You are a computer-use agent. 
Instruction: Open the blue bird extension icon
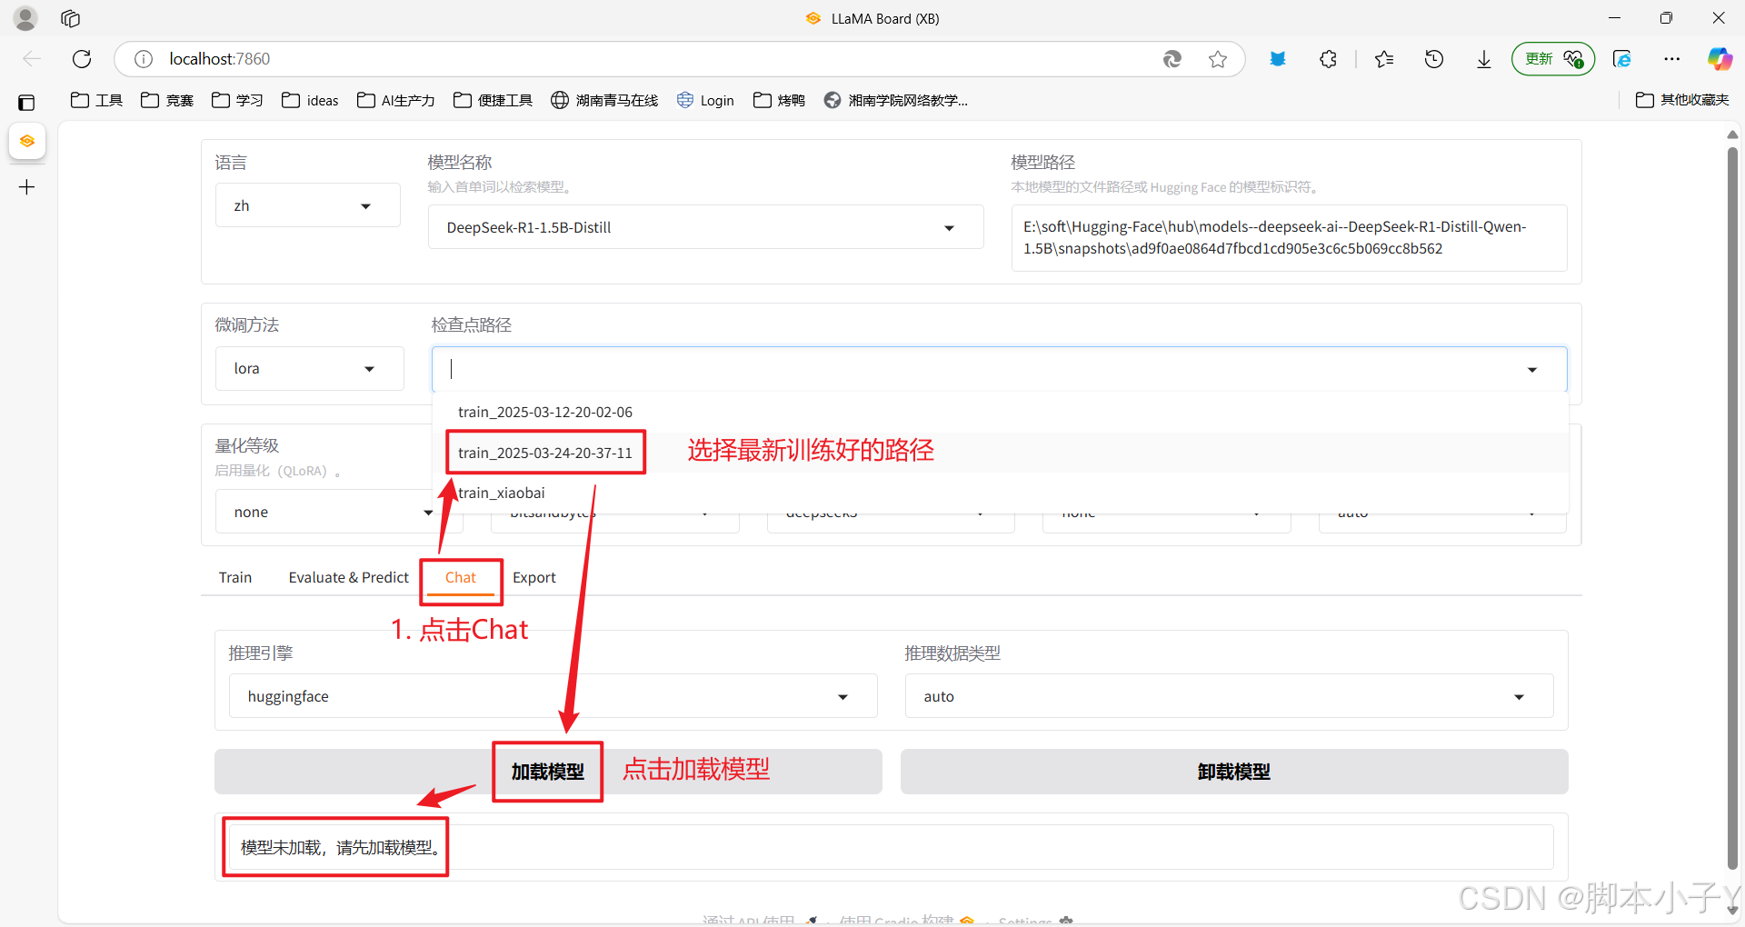click(1278, 59)
